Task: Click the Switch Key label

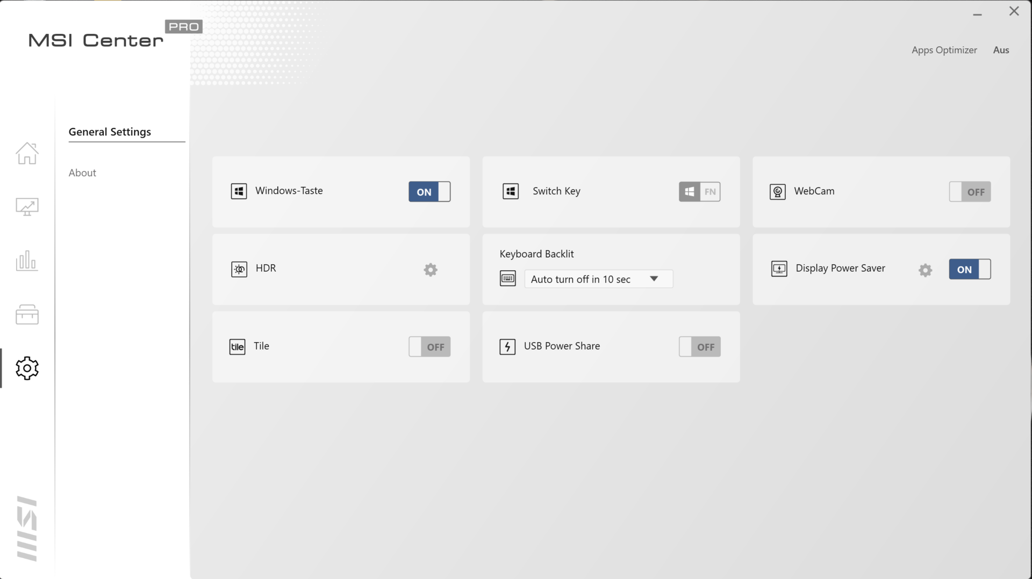Action: click(x=556, y=191)
